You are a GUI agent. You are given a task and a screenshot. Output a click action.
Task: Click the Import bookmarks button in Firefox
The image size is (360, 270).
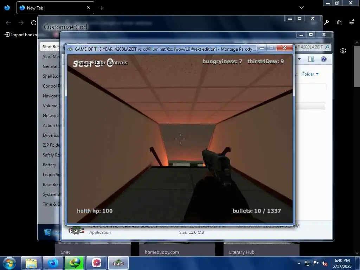21,35
